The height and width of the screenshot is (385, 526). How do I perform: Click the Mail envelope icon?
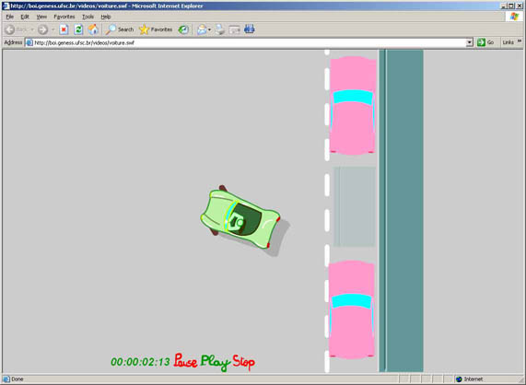(202, 29)
